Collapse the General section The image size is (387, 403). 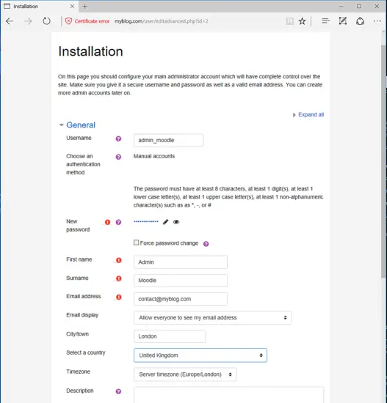(x=62, y=125)
